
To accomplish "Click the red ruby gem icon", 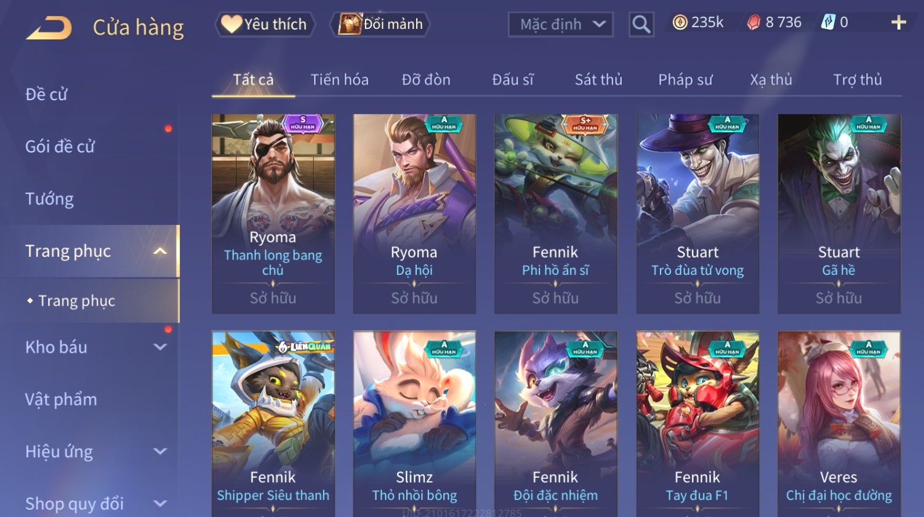I will (x=753, y=23).
